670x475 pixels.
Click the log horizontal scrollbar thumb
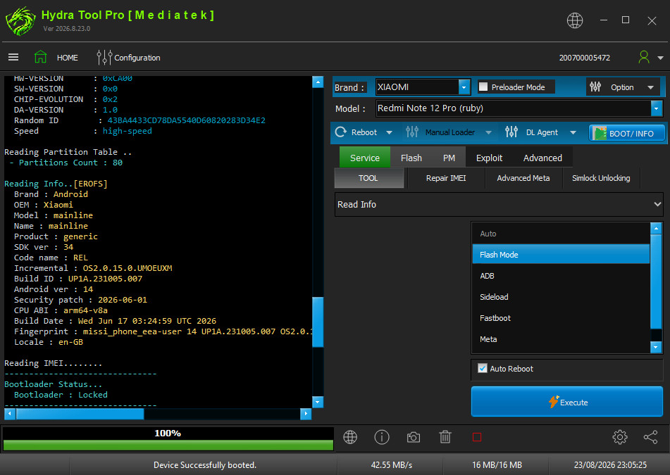pyautogui.click(x=80, y=413)
